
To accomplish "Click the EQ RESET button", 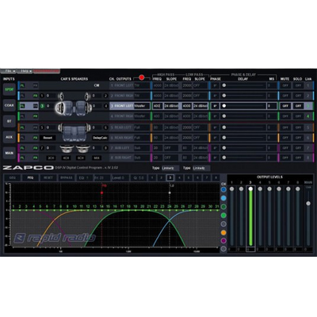I will 48,178.
